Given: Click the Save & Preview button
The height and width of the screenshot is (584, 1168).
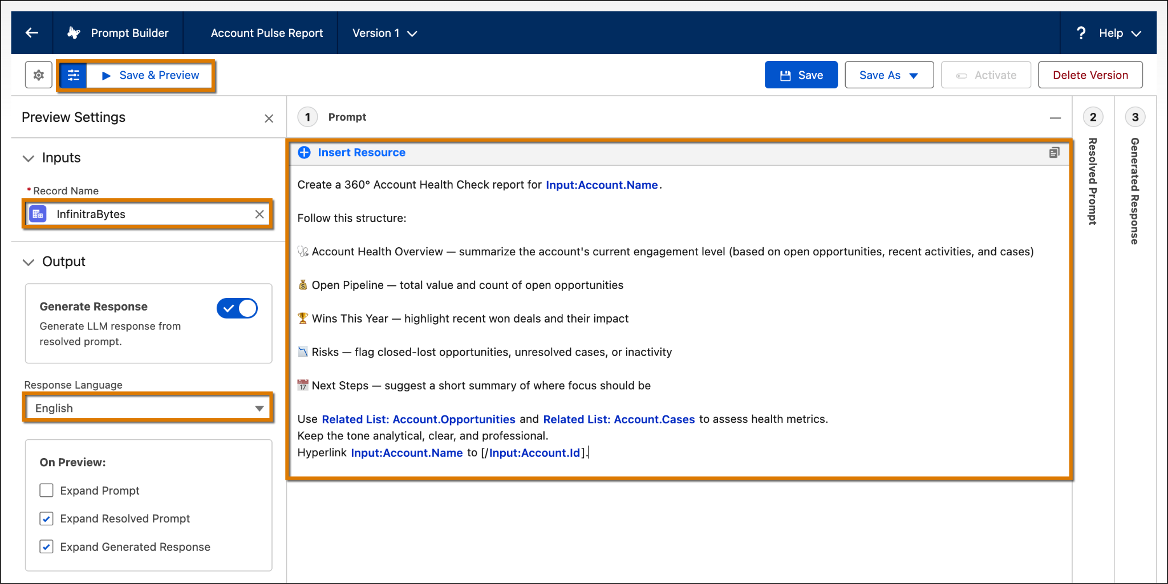Looking at the screenshot, I should 151,75.
